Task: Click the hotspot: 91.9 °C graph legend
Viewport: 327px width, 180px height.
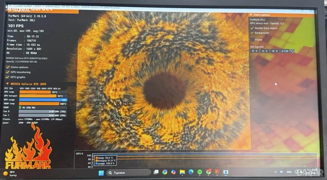Action: 105,161
